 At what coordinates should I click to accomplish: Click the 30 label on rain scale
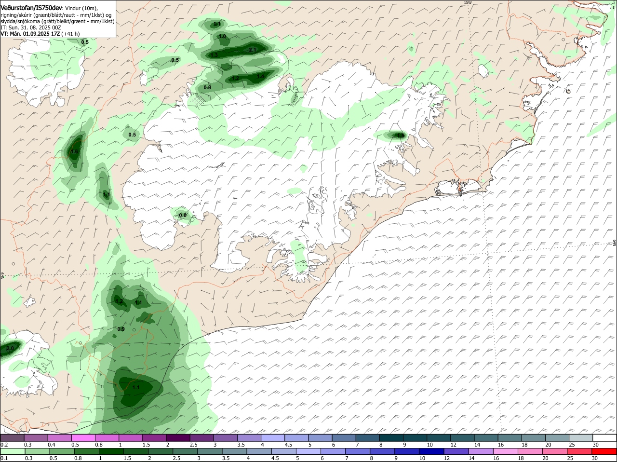point(595,458)
